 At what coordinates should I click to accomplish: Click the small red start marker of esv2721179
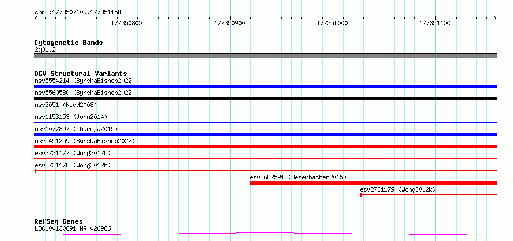pyautogui.click(x=361, y=195)
